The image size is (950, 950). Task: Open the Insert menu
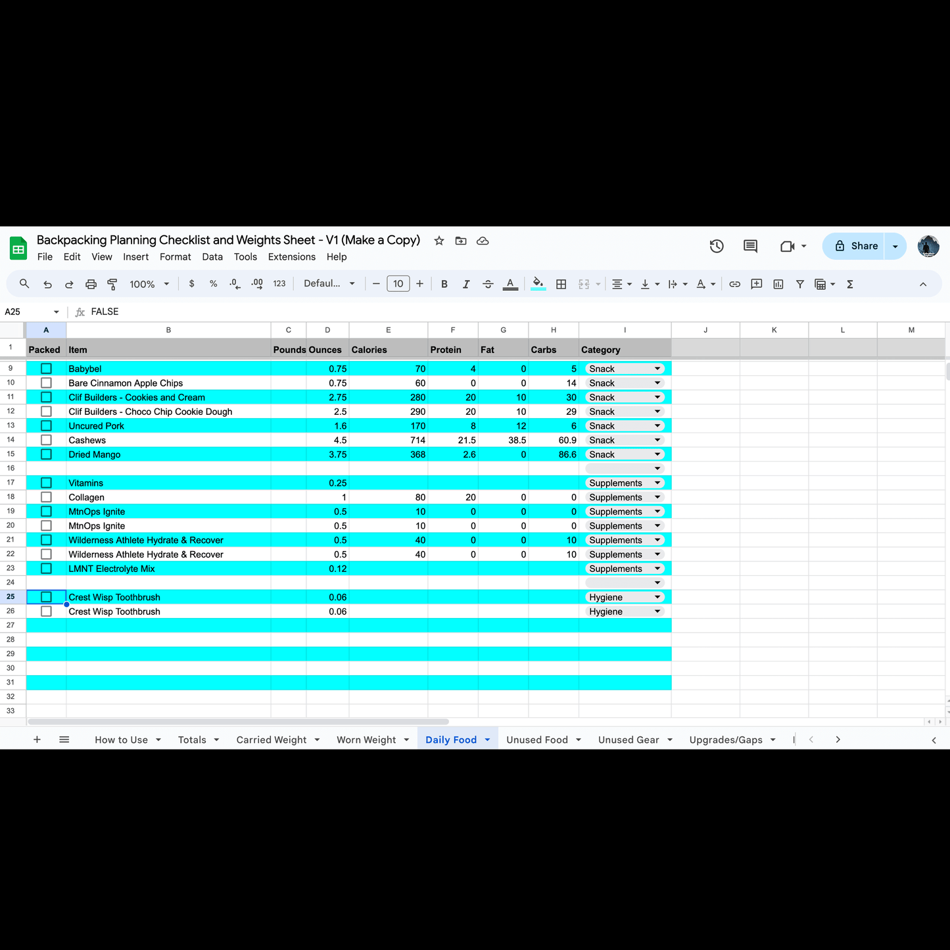136,257
